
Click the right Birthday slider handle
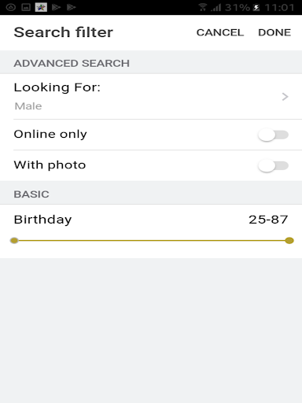[289, 240]
